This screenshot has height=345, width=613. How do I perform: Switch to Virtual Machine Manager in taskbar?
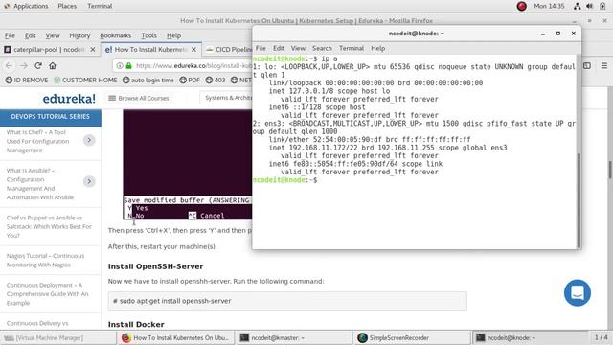pyautogui.click(x=58, y=337)
